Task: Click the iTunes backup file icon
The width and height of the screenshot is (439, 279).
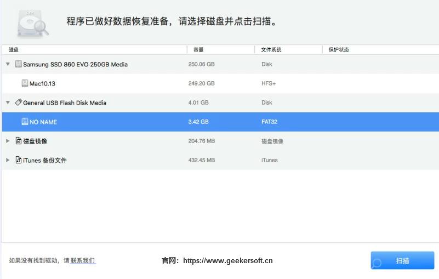Action: (19, 160)
